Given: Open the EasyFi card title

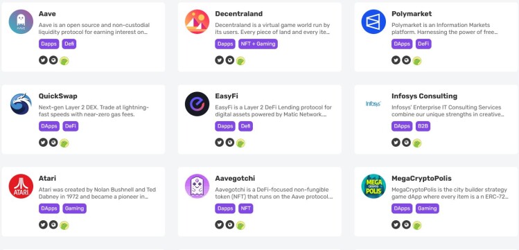Looking at the screenshot, I should pos(227,96).
